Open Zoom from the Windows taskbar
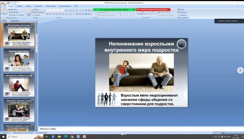This screenshot has height=139, width=244. 53,136
